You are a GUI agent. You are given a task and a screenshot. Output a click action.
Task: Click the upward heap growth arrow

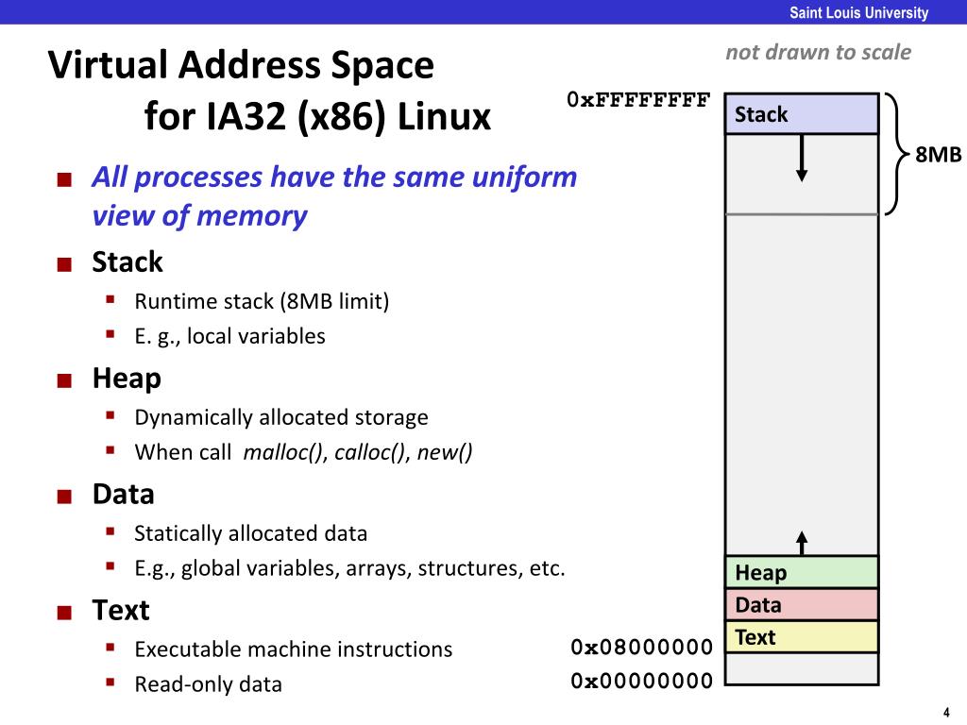802,543
